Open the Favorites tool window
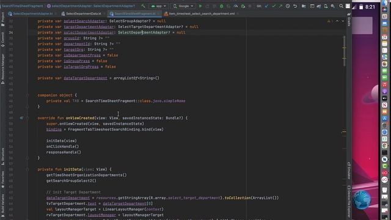This screenshot has height=220, width=391. tap(2, 179)
